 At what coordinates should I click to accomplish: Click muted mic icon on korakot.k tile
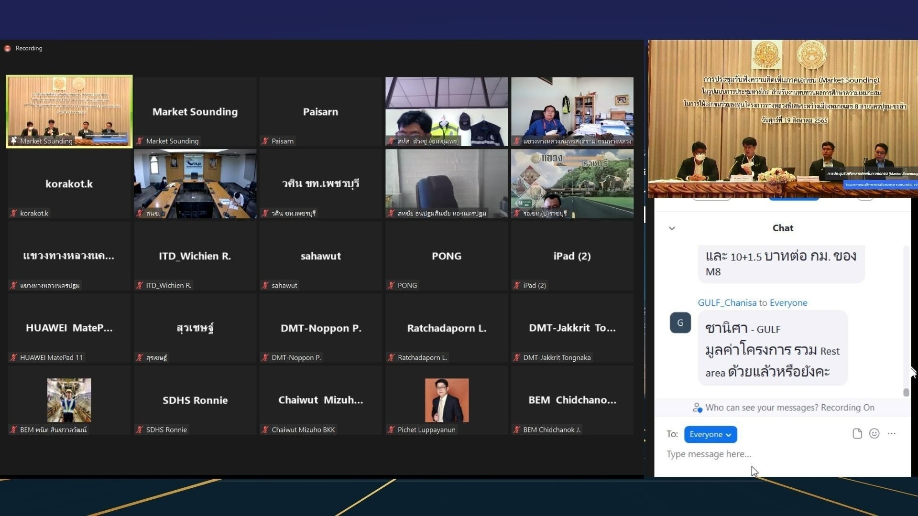(13, 213)
